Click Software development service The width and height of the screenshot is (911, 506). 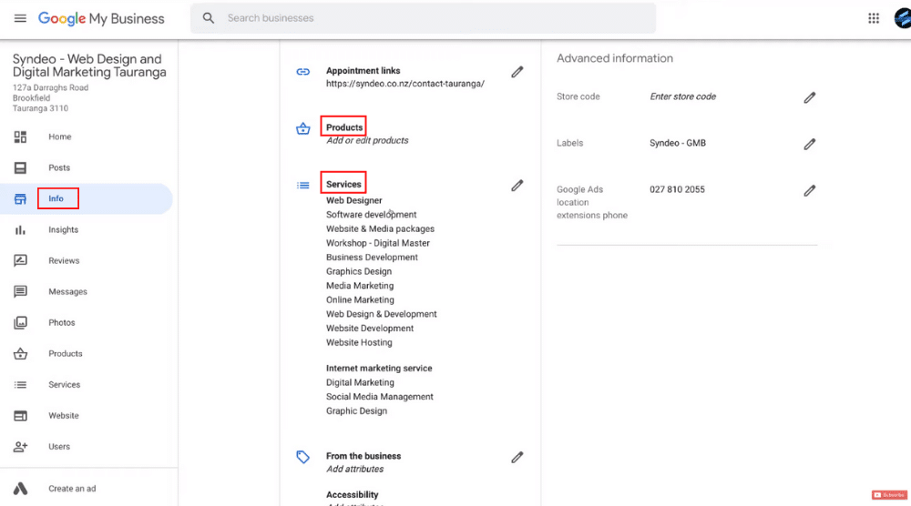click(x=372, y=215)
